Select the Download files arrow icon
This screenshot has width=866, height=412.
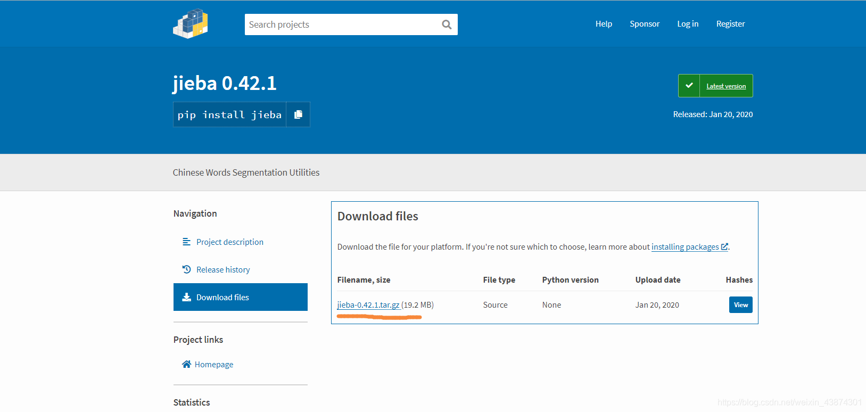pyautogui.click(x=186, y=297)
